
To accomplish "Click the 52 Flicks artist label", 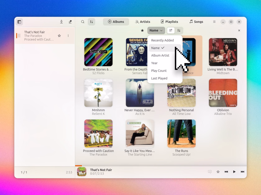I will tap(98, 73).
